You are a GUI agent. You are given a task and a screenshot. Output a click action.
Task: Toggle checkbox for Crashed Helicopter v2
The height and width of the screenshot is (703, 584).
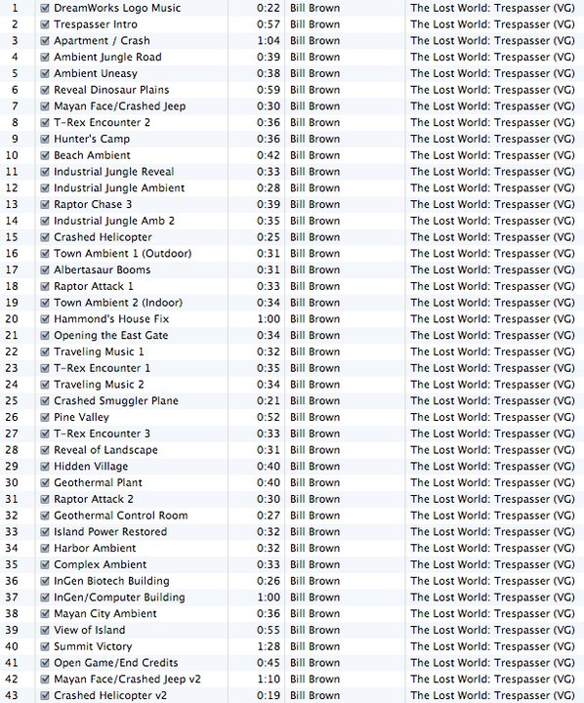click(x=45, y=695)
